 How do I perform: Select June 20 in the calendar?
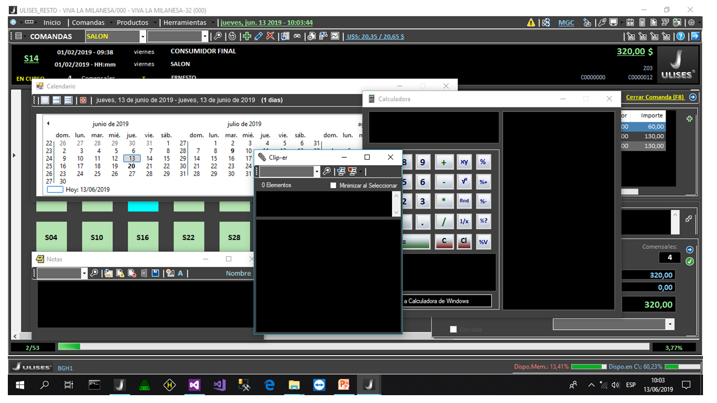tap(132, 166)
